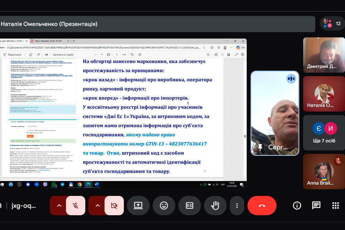Open the taskbar notification center icon
This screenshot has height=230, width=345.
pyautogui.click(x=242, y=184)
